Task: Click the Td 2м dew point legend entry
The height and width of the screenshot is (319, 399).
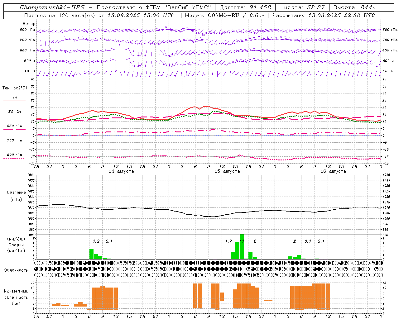Action: click(15, 112)
